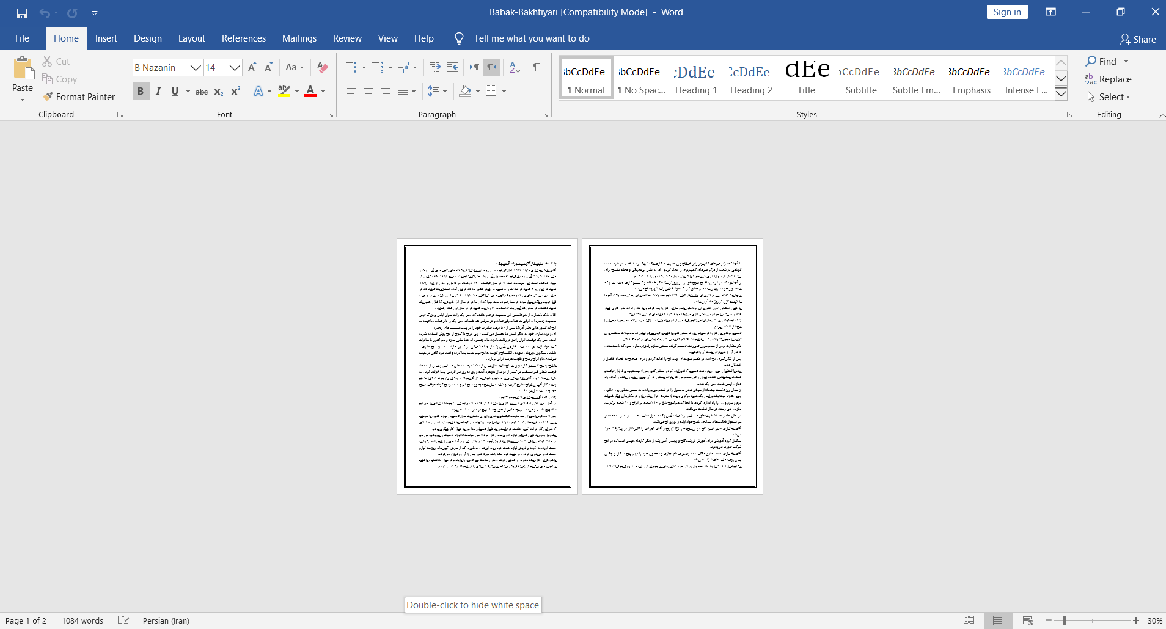Open the Select dropdown in Editing
This screenshot has width=1166, height=629.
tap(1109, 96)
